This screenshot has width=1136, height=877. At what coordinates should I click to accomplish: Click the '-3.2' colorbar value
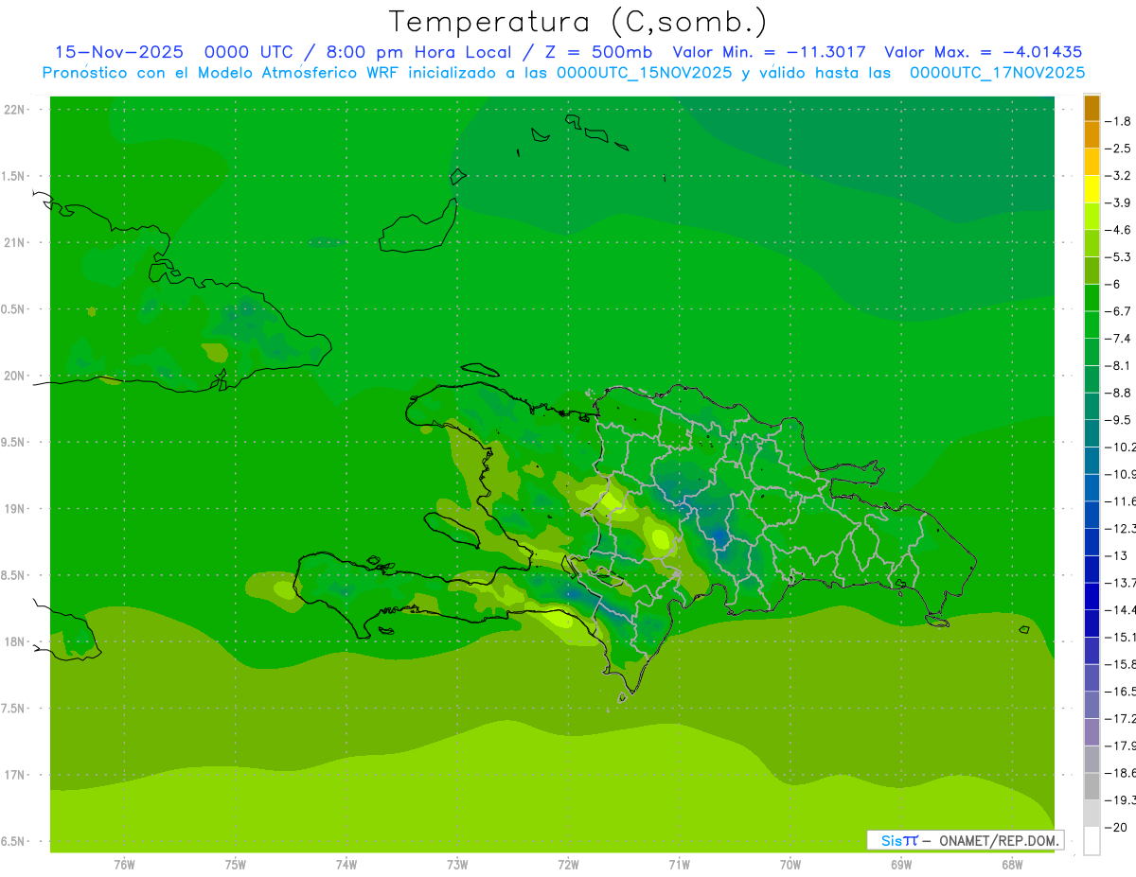point(1118,175)
